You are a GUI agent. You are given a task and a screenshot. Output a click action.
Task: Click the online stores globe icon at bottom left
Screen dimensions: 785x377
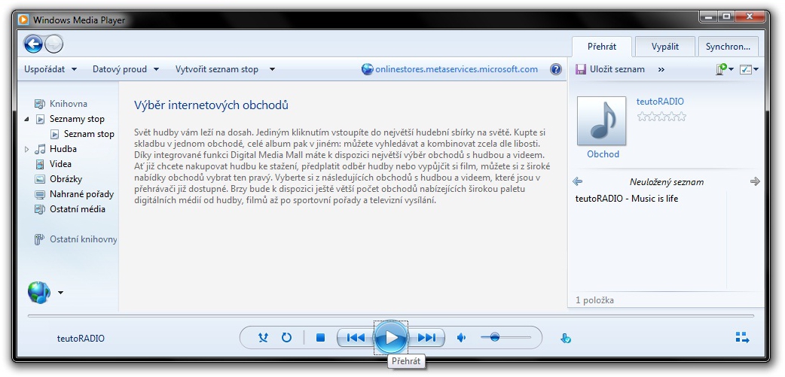39,293
